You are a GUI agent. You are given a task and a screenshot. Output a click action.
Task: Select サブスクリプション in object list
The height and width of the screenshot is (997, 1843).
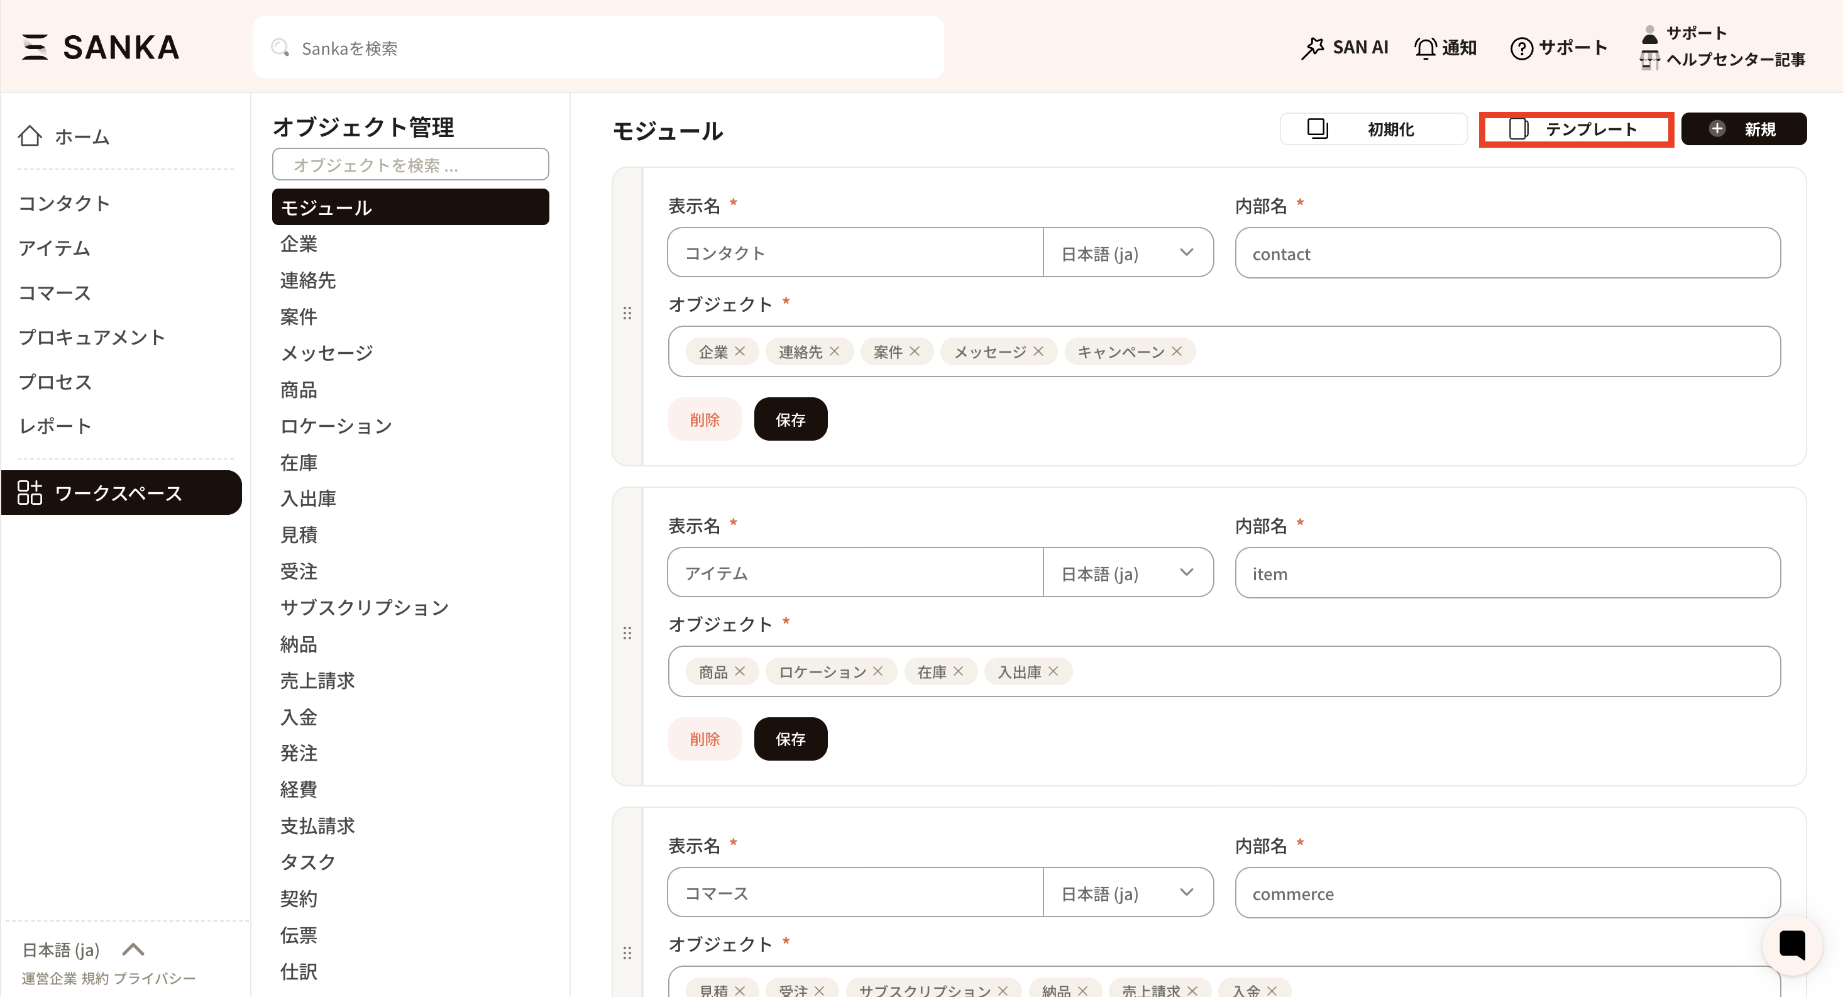(364, 607)
